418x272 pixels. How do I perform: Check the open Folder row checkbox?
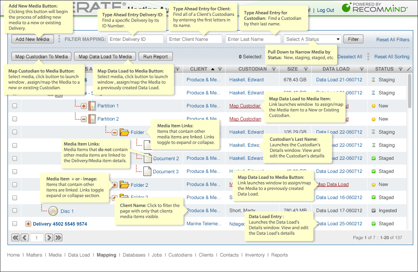point(15,132)
